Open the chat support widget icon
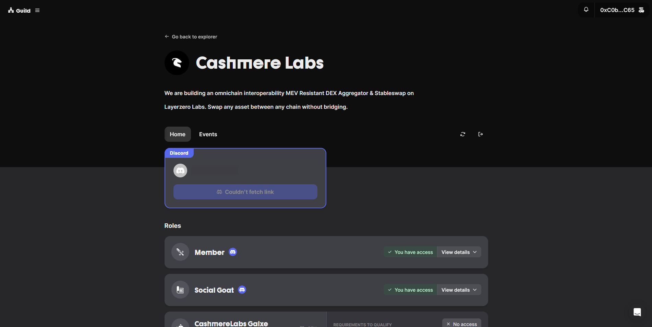Image resolution: width=652 pixels, height=327 pixels. pos(637,312)
